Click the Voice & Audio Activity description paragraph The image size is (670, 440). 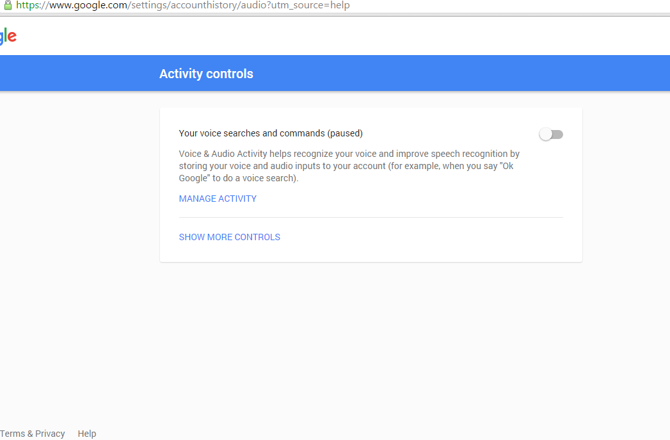coord(349,166)
